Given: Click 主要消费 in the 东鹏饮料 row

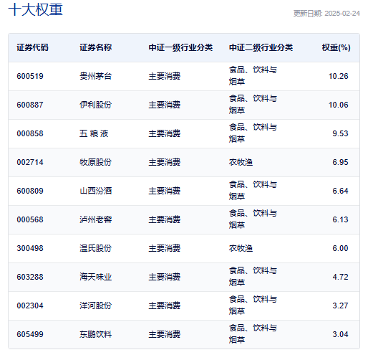Looking at the screenshot, I should 165,334.
